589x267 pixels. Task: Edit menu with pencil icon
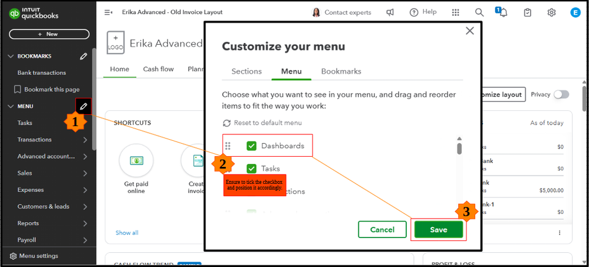click(x=83, y=106)
